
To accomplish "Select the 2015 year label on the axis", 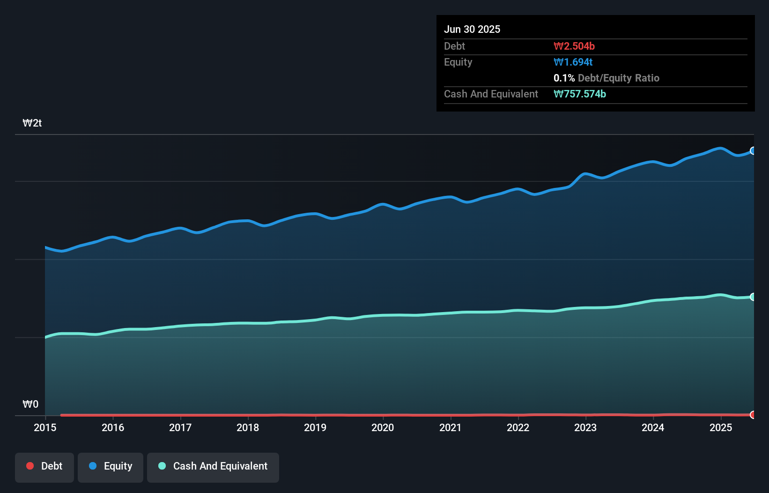I will point(44,427).
